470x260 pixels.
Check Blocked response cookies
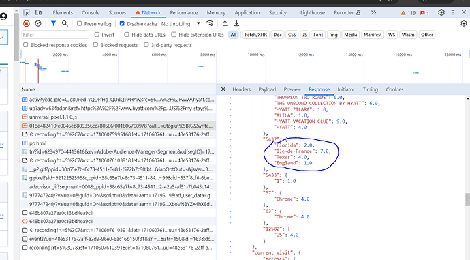(26, 45)
